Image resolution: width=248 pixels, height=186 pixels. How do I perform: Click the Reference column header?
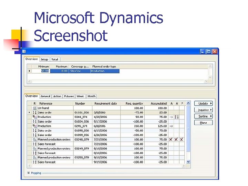[55, 103]
